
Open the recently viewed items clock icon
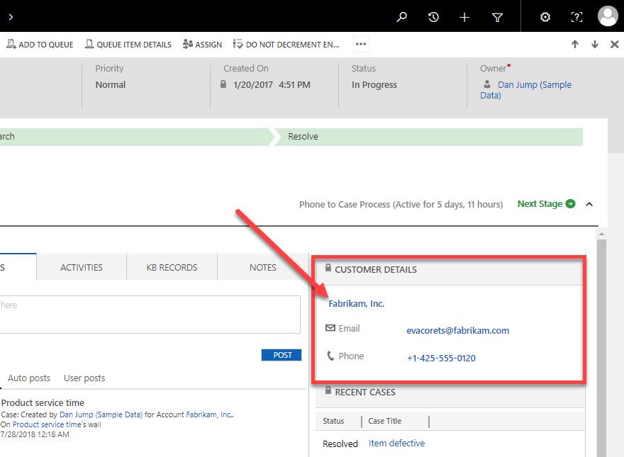[x=433, y=16]
